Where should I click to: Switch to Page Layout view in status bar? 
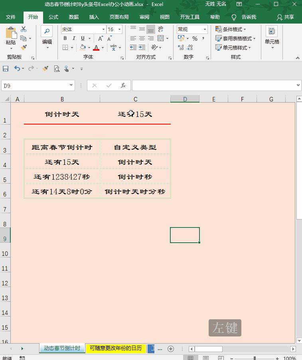tap(205, 358)
